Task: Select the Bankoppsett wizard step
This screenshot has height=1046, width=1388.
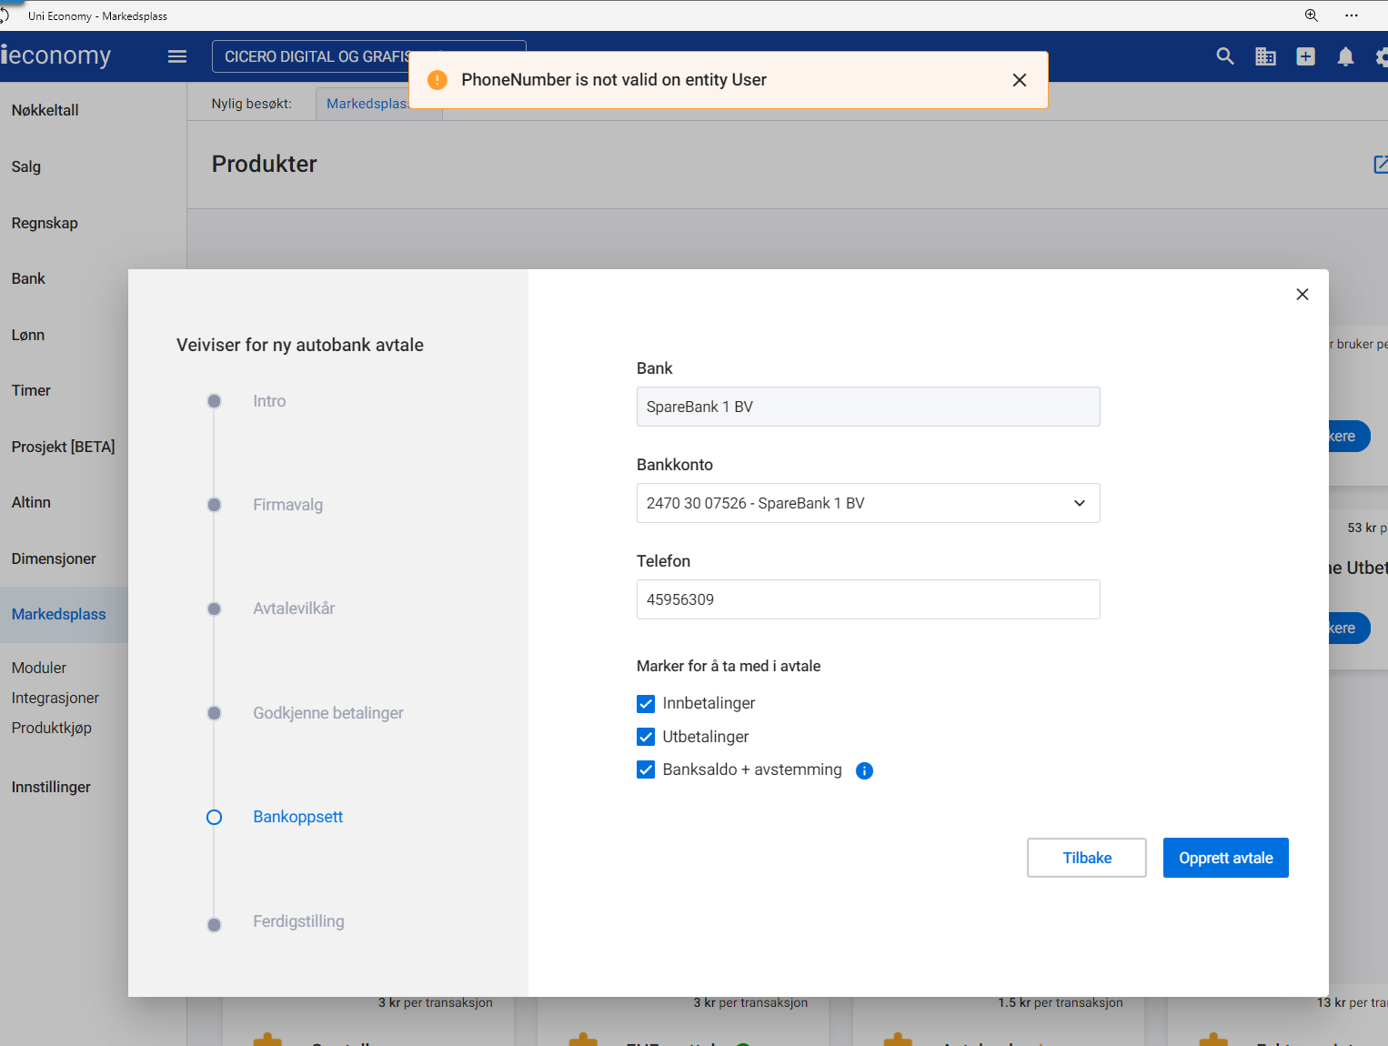Action: tap(297, 817)
